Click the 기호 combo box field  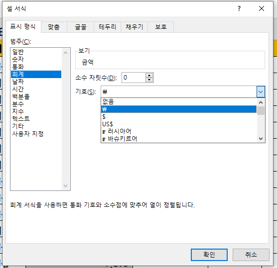178,91
